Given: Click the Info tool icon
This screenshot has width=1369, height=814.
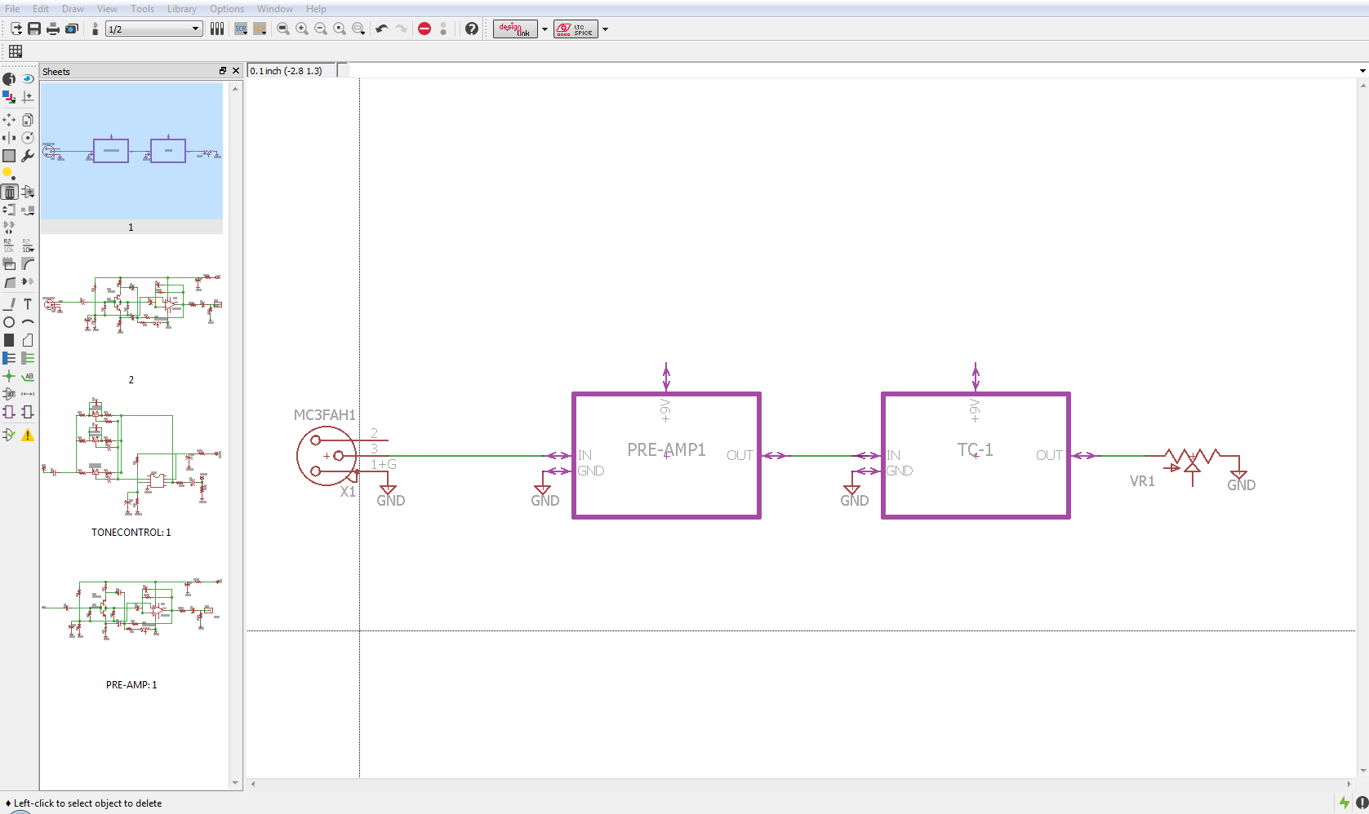Looking at the screenshot, I should point(9,79).
